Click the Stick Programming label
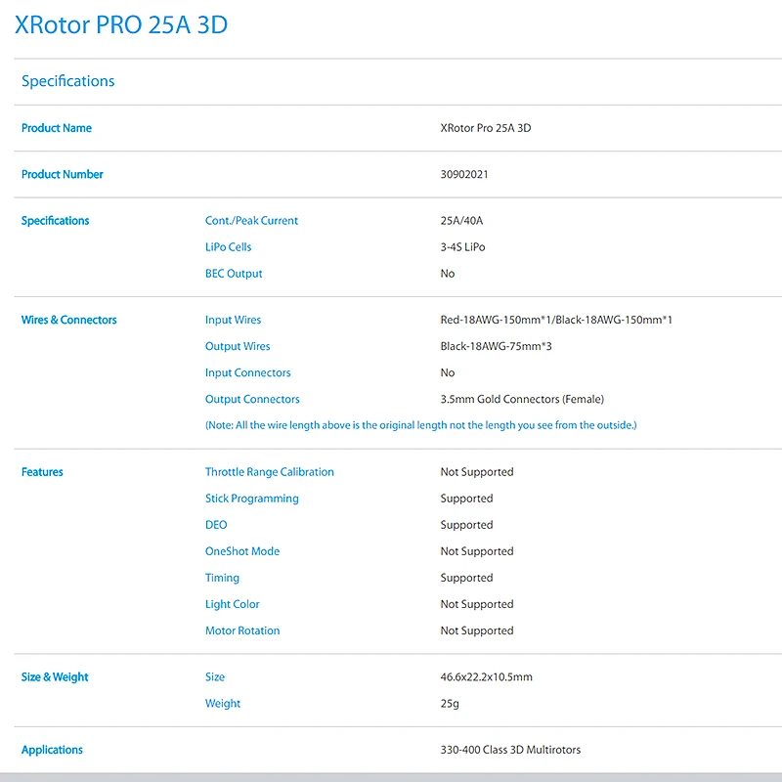The width and height of the screenshot is (782, 782). [x=252, y=499]
